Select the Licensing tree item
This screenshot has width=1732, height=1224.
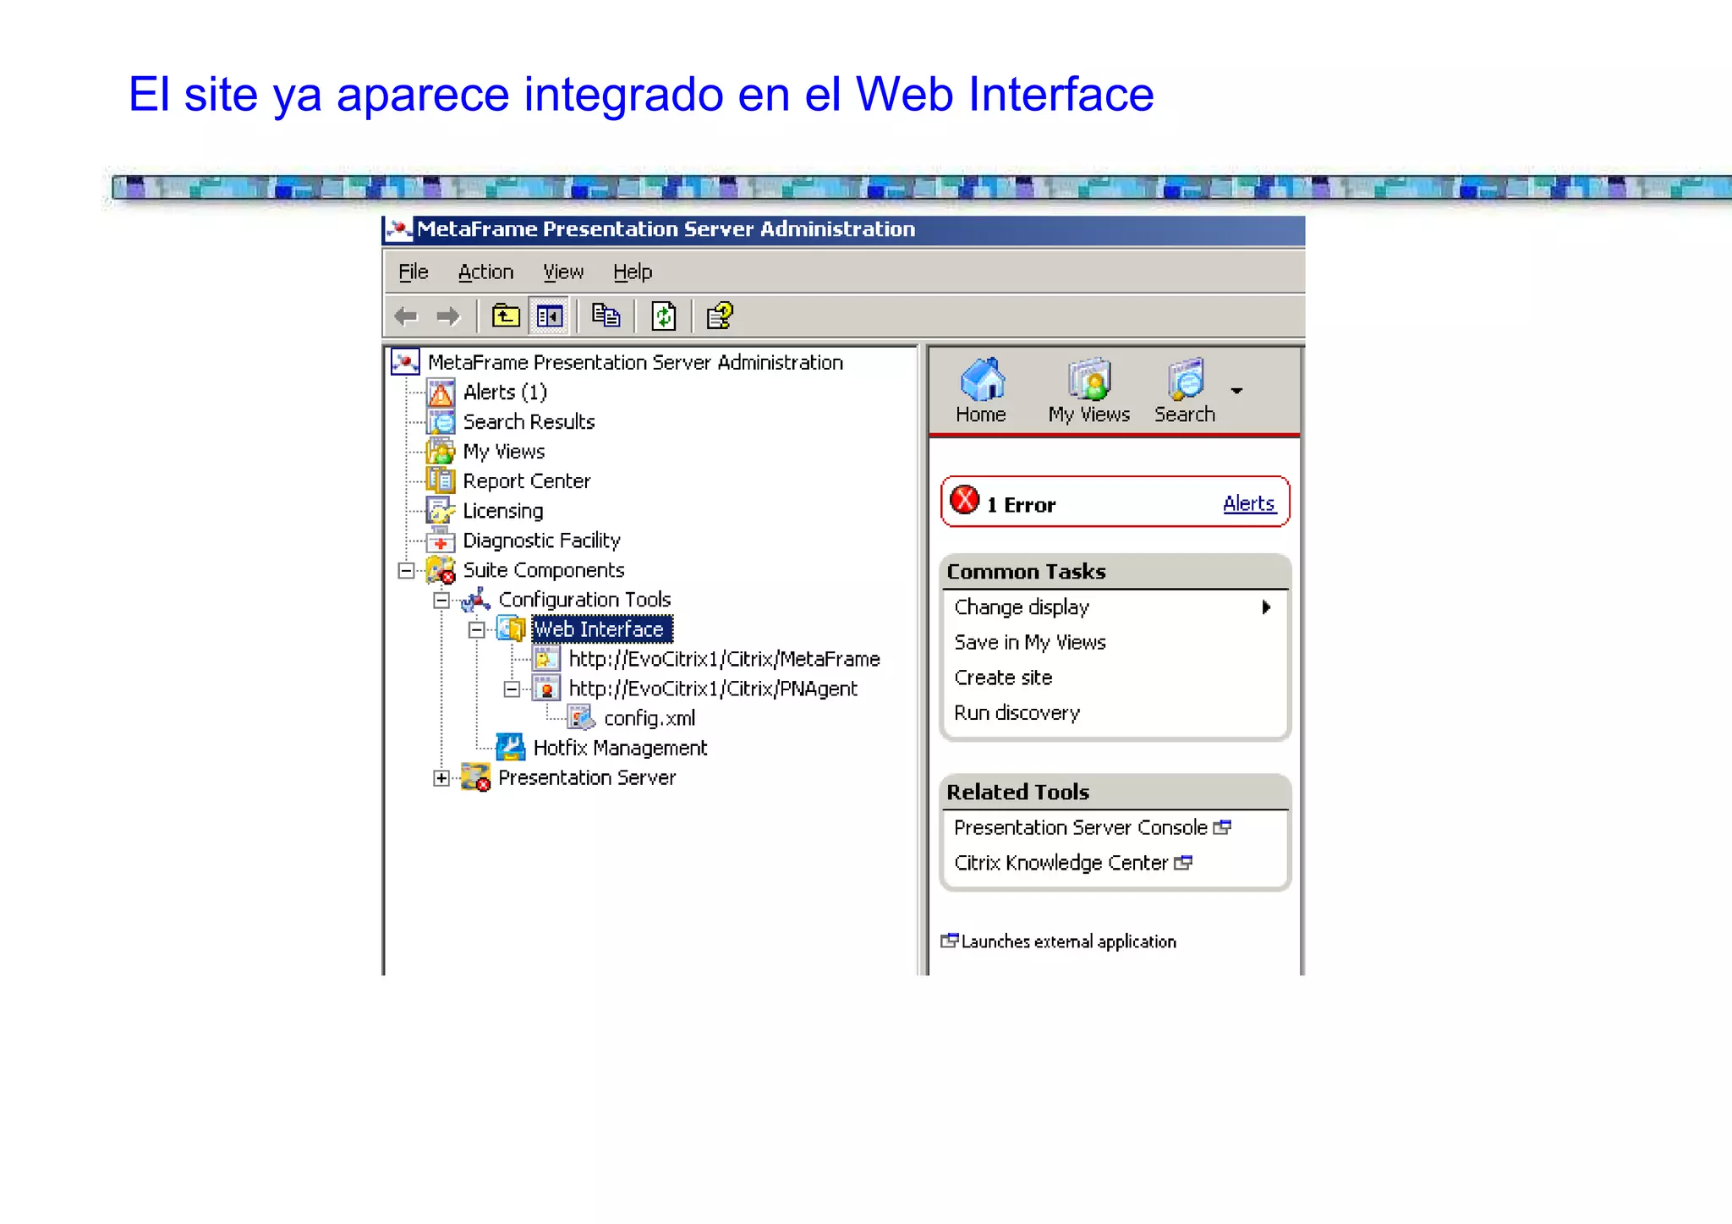tap(502, 511)
